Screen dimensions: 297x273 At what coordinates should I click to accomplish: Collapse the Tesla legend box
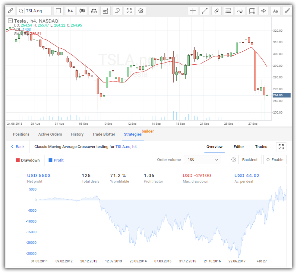pyautogui.click(x=11, y=21)
